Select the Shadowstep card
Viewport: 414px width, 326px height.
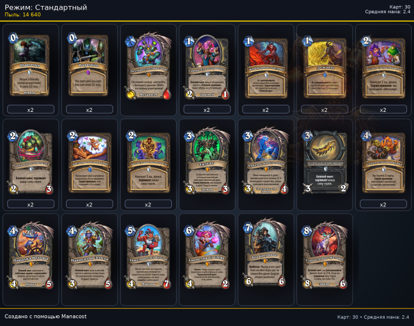30,65
